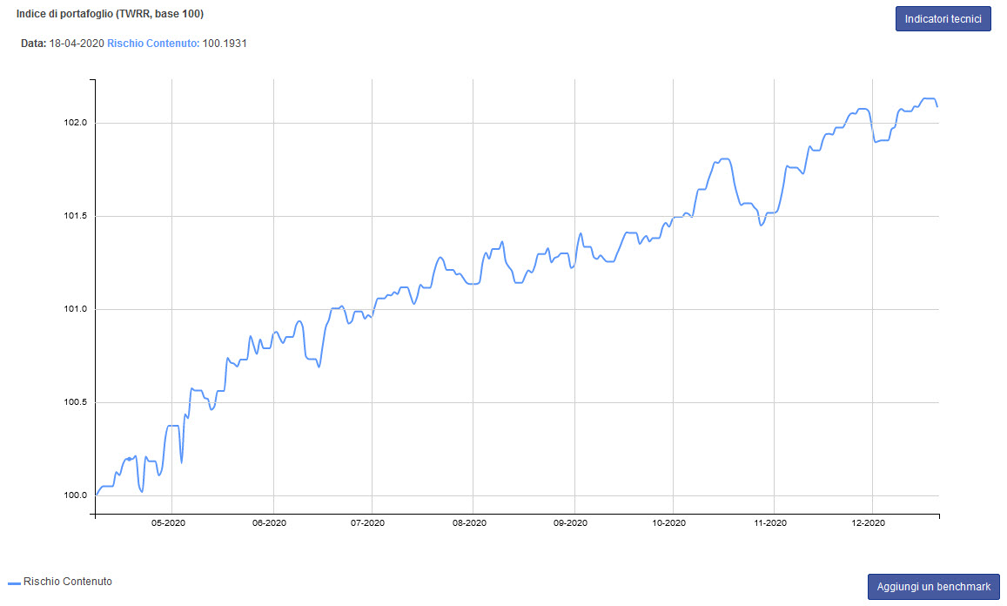Click the 101.5 y-axis label
Screen dimensions: 1007x606
[75, 216]
